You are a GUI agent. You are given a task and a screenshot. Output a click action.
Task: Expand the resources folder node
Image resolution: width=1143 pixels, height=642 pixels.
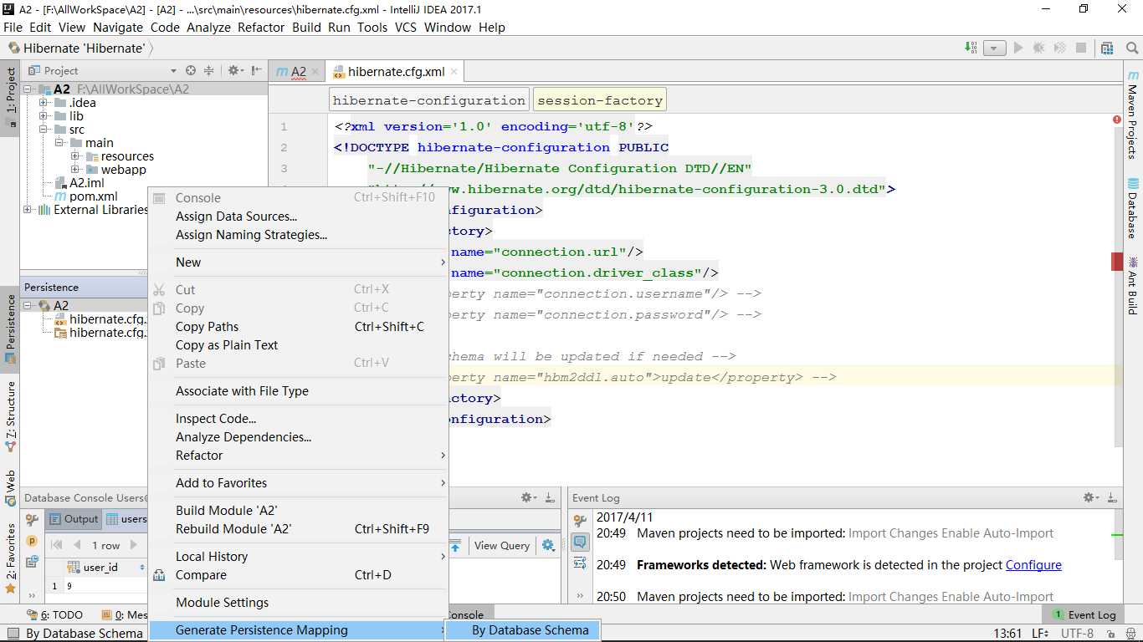point(75,156)
